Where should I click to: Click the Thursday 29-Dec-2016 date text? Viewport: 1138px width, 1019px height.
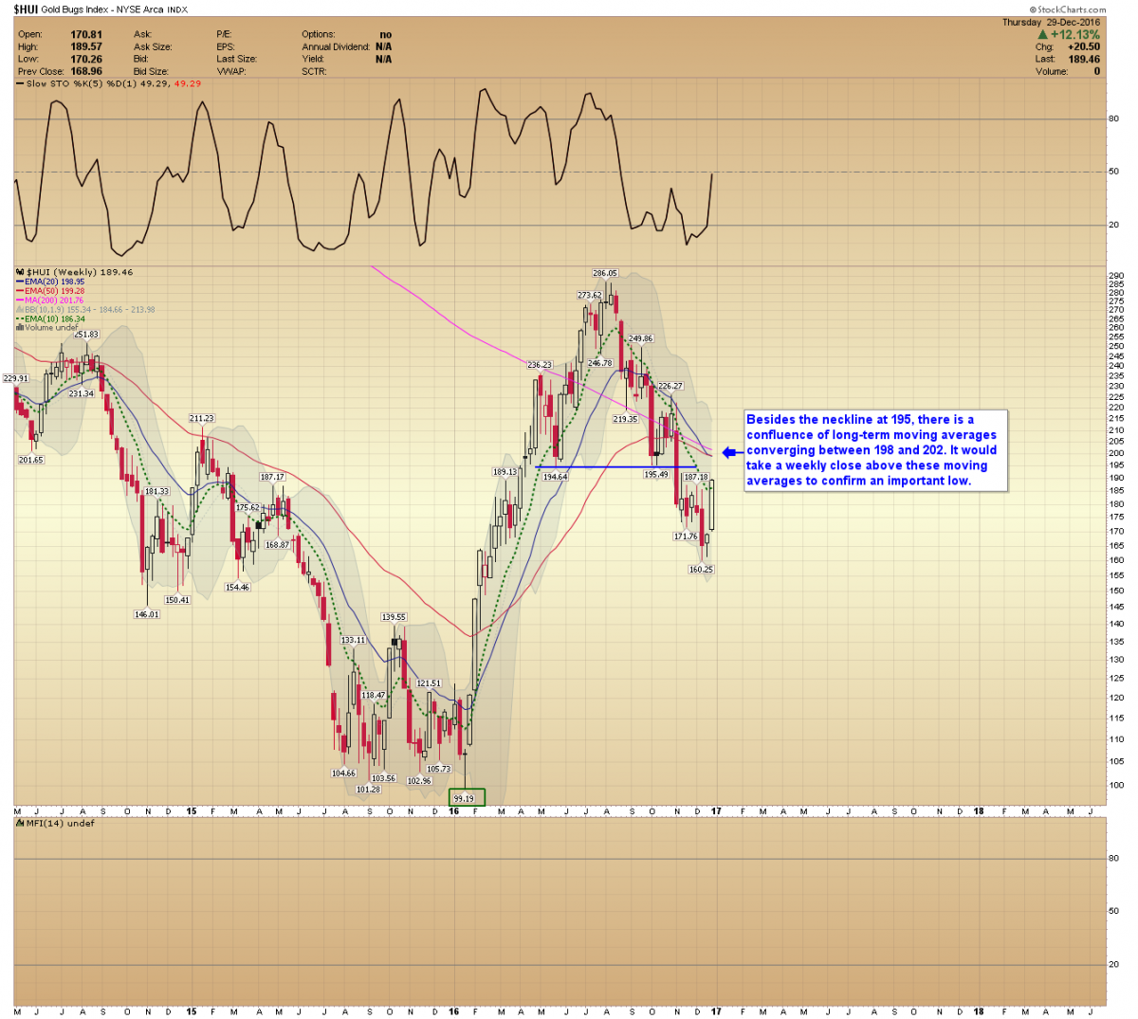click(x=1051, y=22)
